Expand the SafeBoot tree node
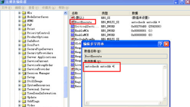 coord(19,41)
